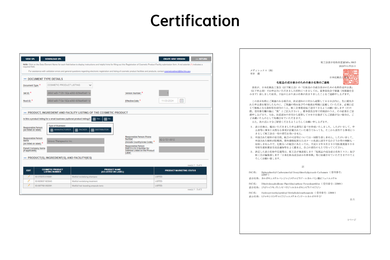
Task: Click CREATE NEW VERSION button
Action: tap(174, 59)
